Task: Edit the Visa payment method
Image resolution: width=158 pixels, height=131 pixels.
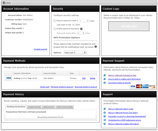Action: 84,78
